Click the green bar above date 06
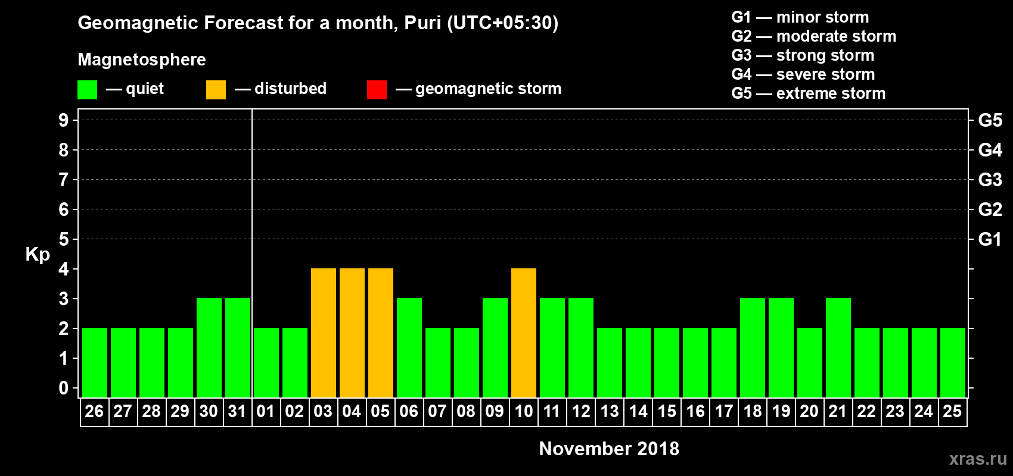The height and width of the screenshot is (476, 1013). click(409, 347)
